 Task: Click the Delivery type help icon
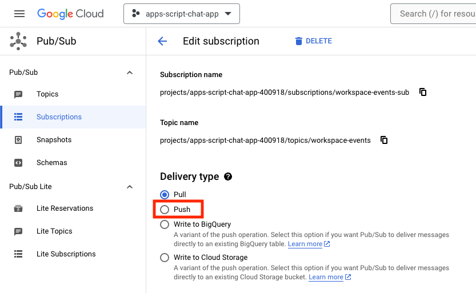pyautogui.click(x=228, y=176)
